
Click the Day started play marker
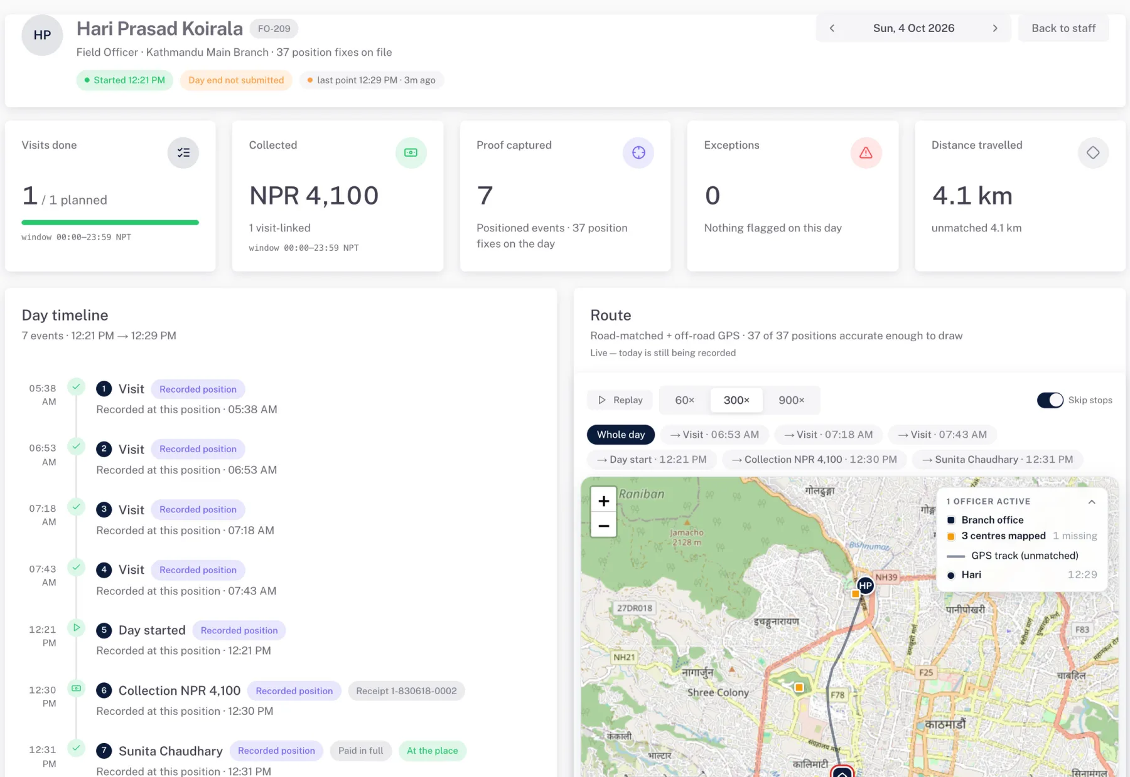pyautogui.click(x=76, y=627)
